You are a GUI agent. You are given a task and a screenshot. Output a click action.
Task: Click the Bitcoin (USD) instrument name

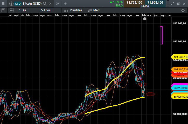click(x=32, y=4)
